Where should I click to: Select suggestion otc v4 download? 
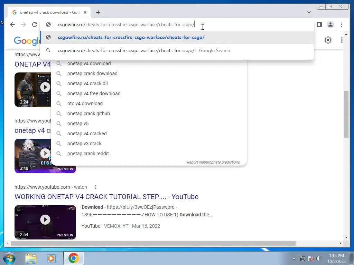149,104
